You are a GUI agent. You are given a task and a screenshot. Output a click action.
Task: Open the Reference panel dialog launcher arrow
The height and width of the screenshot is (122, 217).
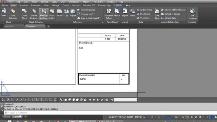click(102, 22)
